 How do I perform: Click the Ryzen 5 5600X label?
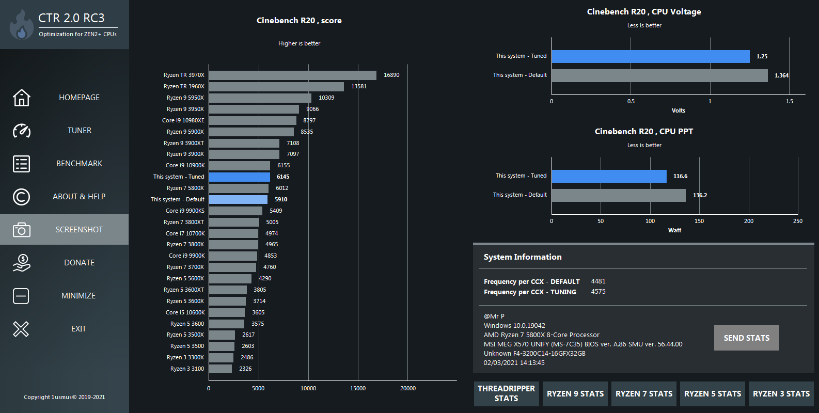(x=185, y=278)
